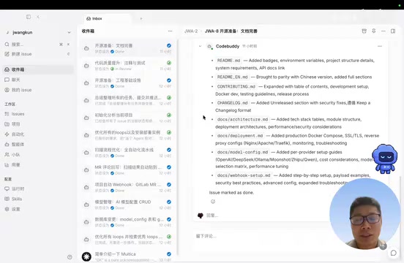Open the 用量 bar chart icon
404x263 pixels.
7,165
